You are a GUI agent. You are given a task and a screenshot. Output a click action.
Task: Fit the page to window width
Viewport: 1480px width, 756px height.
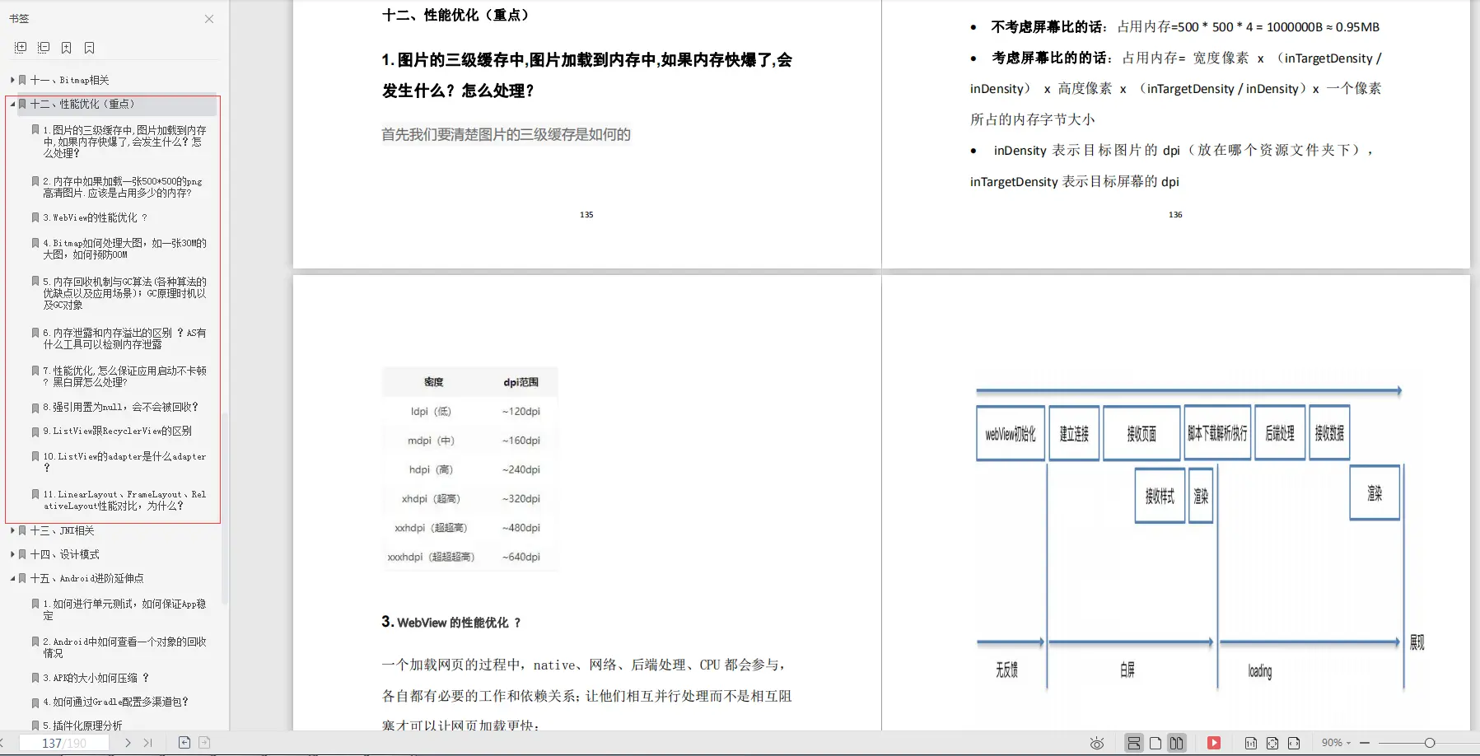click(x=1294, y=743)
